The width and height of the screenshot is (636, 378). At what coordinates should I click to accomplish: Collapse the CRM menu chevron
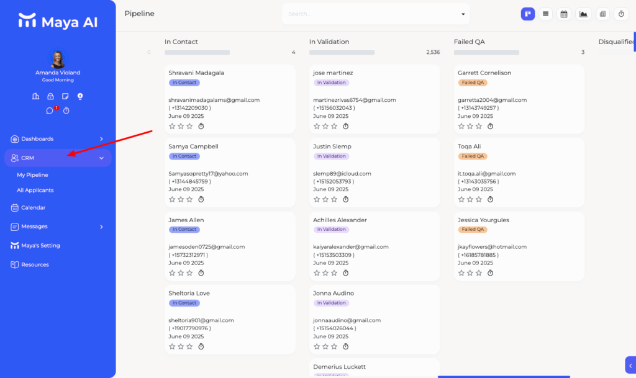101,158
